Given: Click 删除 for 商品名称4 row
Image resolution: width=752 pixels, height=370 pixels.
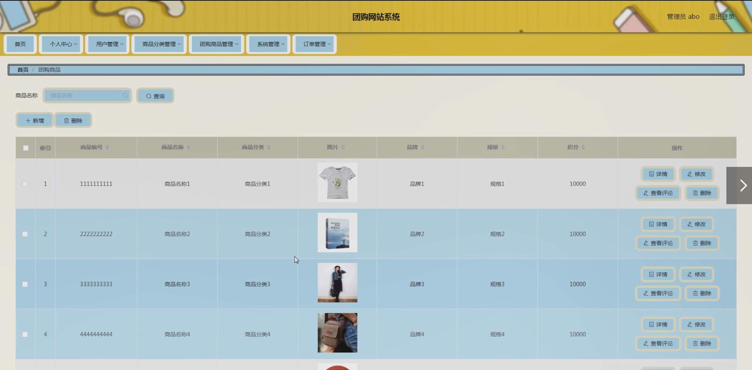Looking at the screenshot, I should (702, 343).
